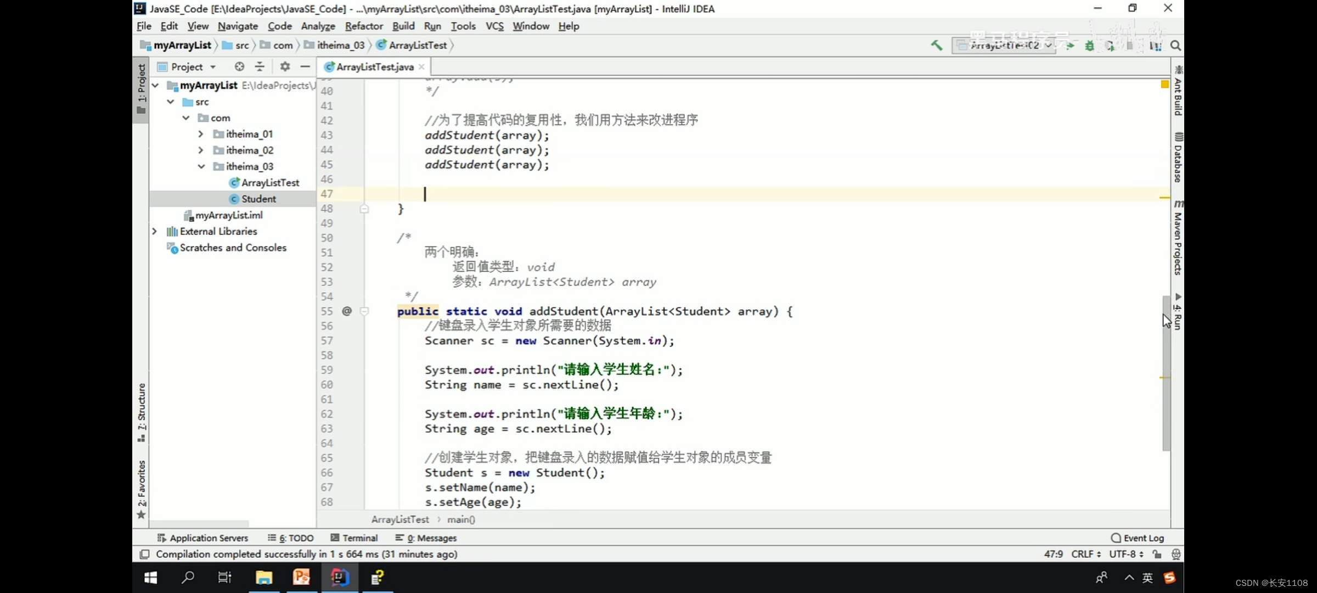Screen dimensions: 1317x593
Task: Collapse the com package node
Action: coord(186,118)
